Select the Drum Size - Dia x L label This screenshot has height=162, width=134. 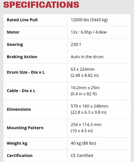tap(26, 72)
